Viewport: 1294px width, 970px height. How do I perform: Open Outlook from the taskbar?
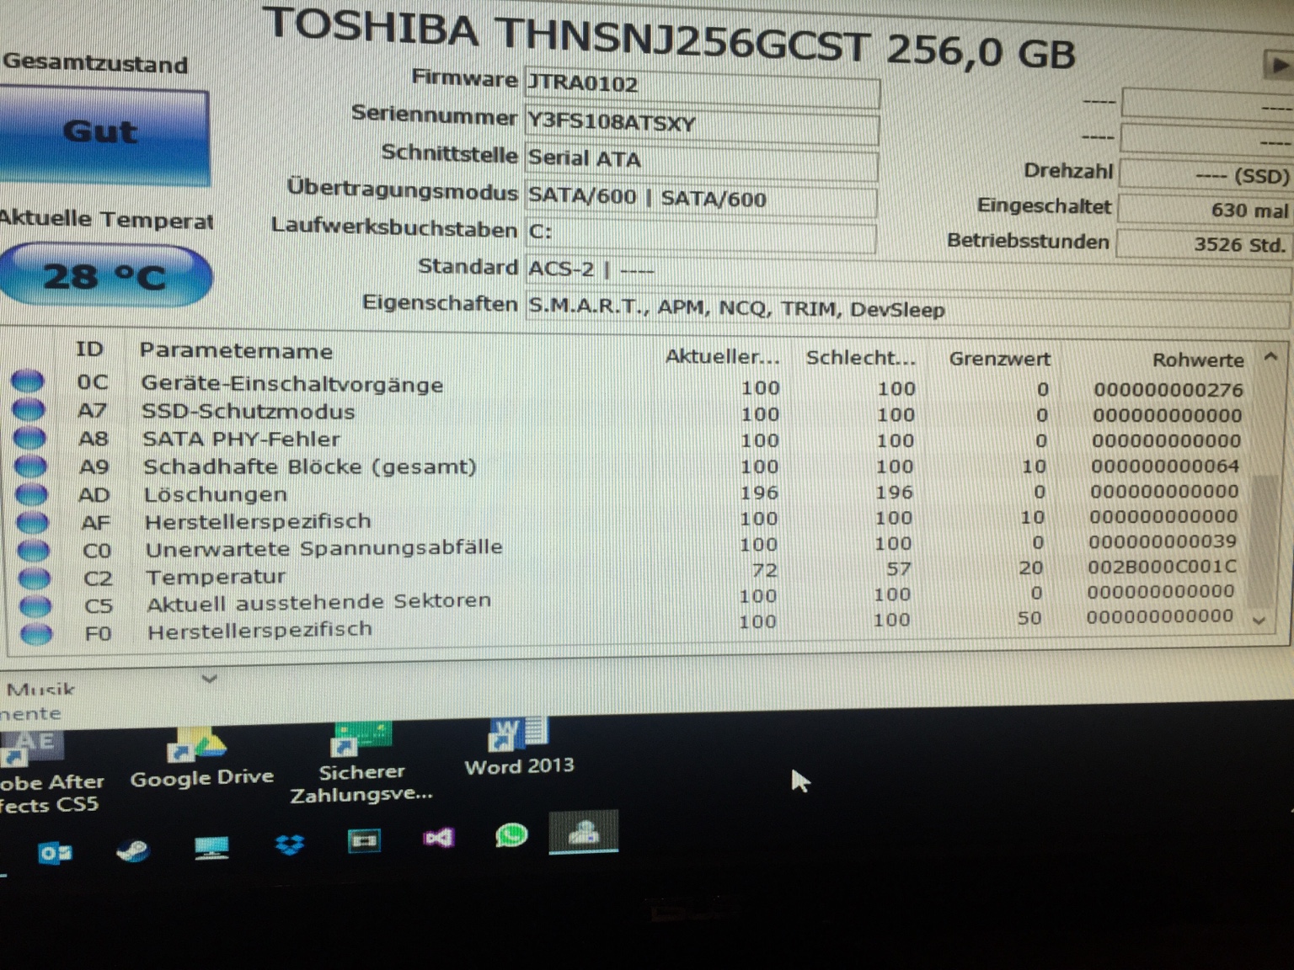click(x=56, y=853)
